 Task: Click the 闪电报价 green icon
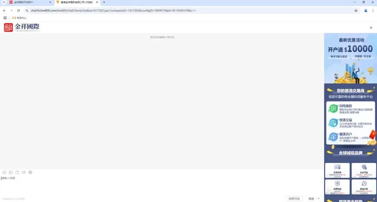click(x=333, y=109)
